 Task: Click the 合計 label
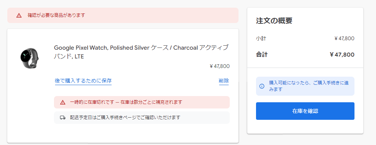(261, 55)
